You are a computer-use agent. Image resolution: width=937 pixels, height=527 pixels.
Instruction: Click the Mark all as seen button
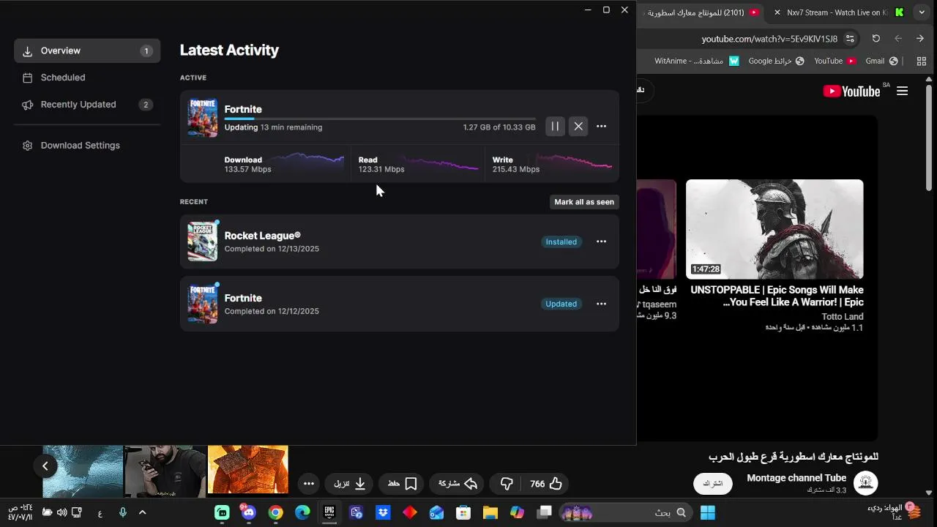pos(584,202)
